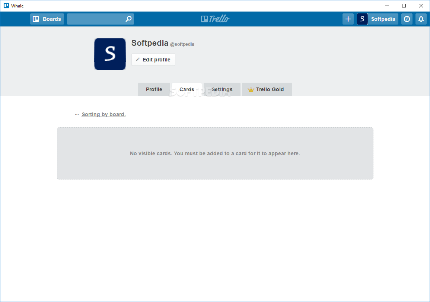
Task: Click the small S avatar in header
Action: (362, 19)
